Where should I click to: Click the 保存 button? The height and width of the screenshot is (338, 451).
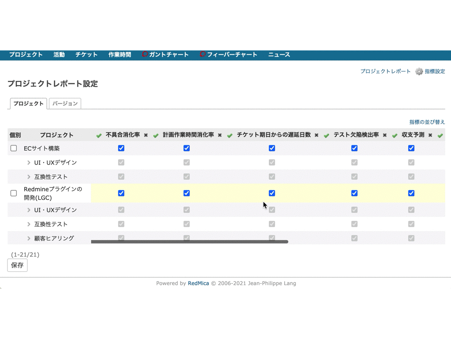point(17,265)
